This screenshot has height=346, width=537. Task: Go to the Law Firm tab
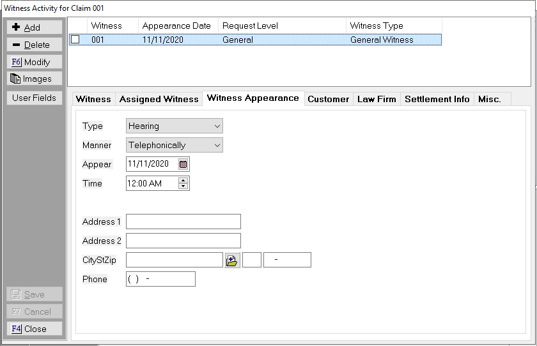click(377, 99)
